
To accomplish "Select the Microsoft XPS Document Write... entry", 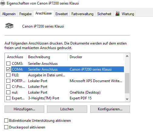I will (96, 81).
